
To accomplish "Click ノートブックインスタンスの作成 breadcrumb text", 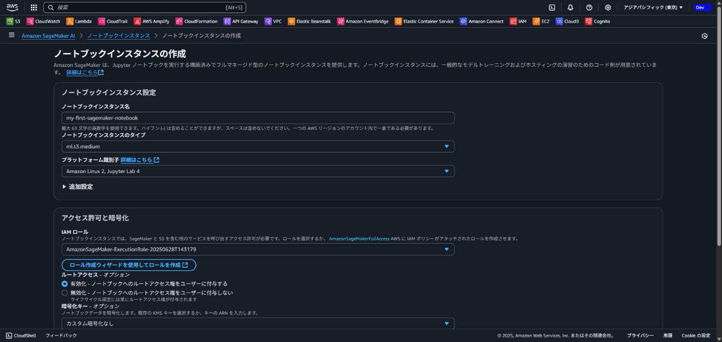I will coord(201,36).
